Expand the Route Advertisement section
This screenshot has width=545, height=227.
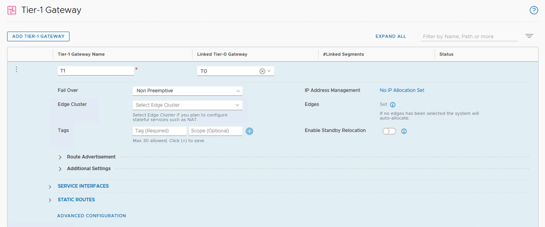tap(60, 157)
